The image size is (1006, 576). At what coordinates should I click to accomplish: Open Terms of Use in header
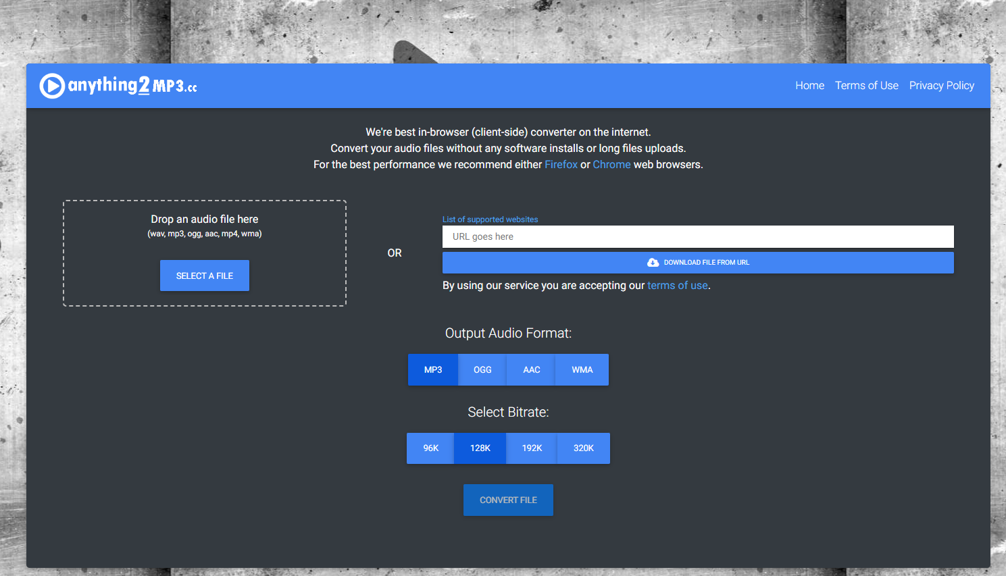coord(867,86)
